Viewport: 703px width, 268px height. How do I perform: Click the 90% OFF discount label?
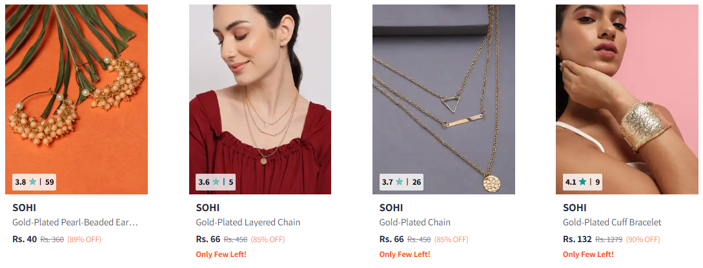643,240
